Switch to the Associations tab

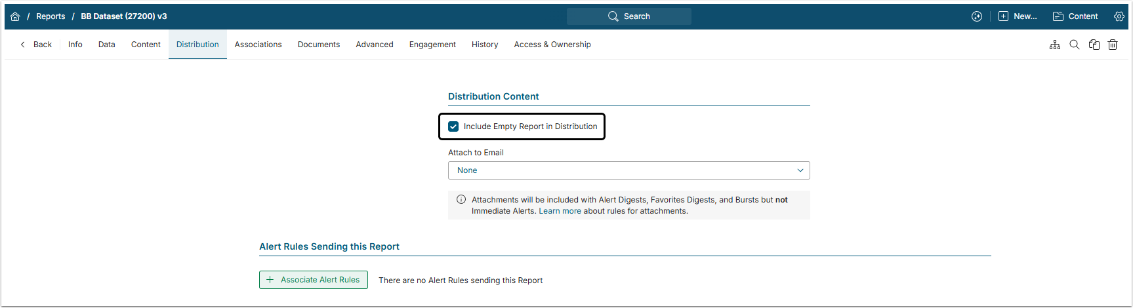(x=258, y=45)
